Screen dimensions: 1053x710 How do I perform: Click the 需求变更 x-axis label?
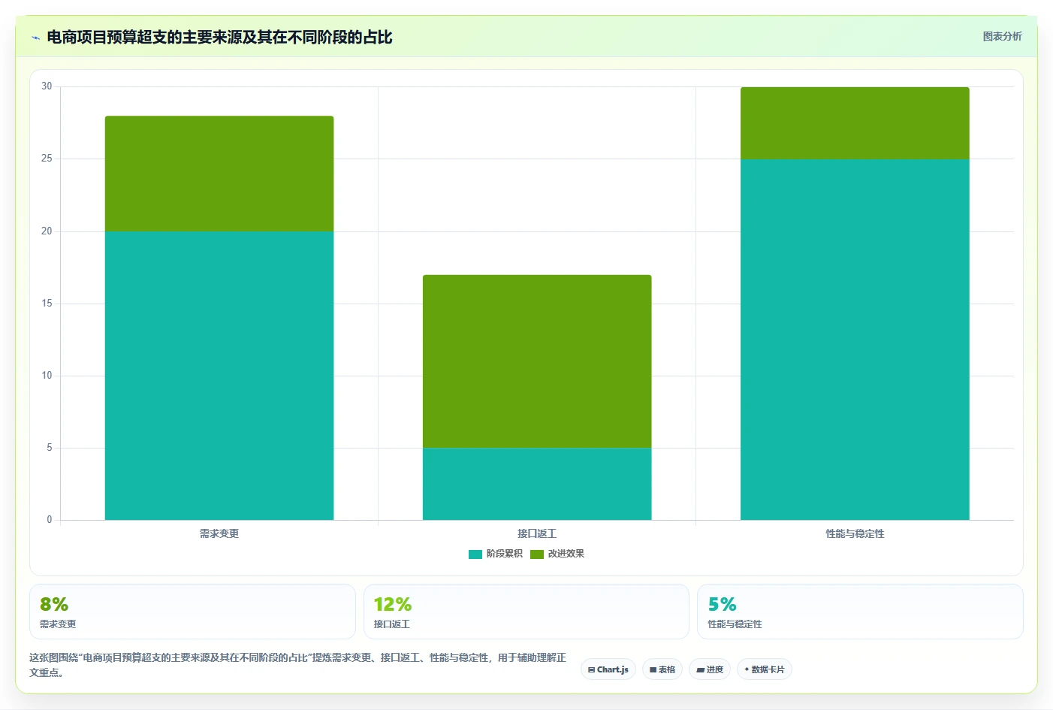pos(219,533)
